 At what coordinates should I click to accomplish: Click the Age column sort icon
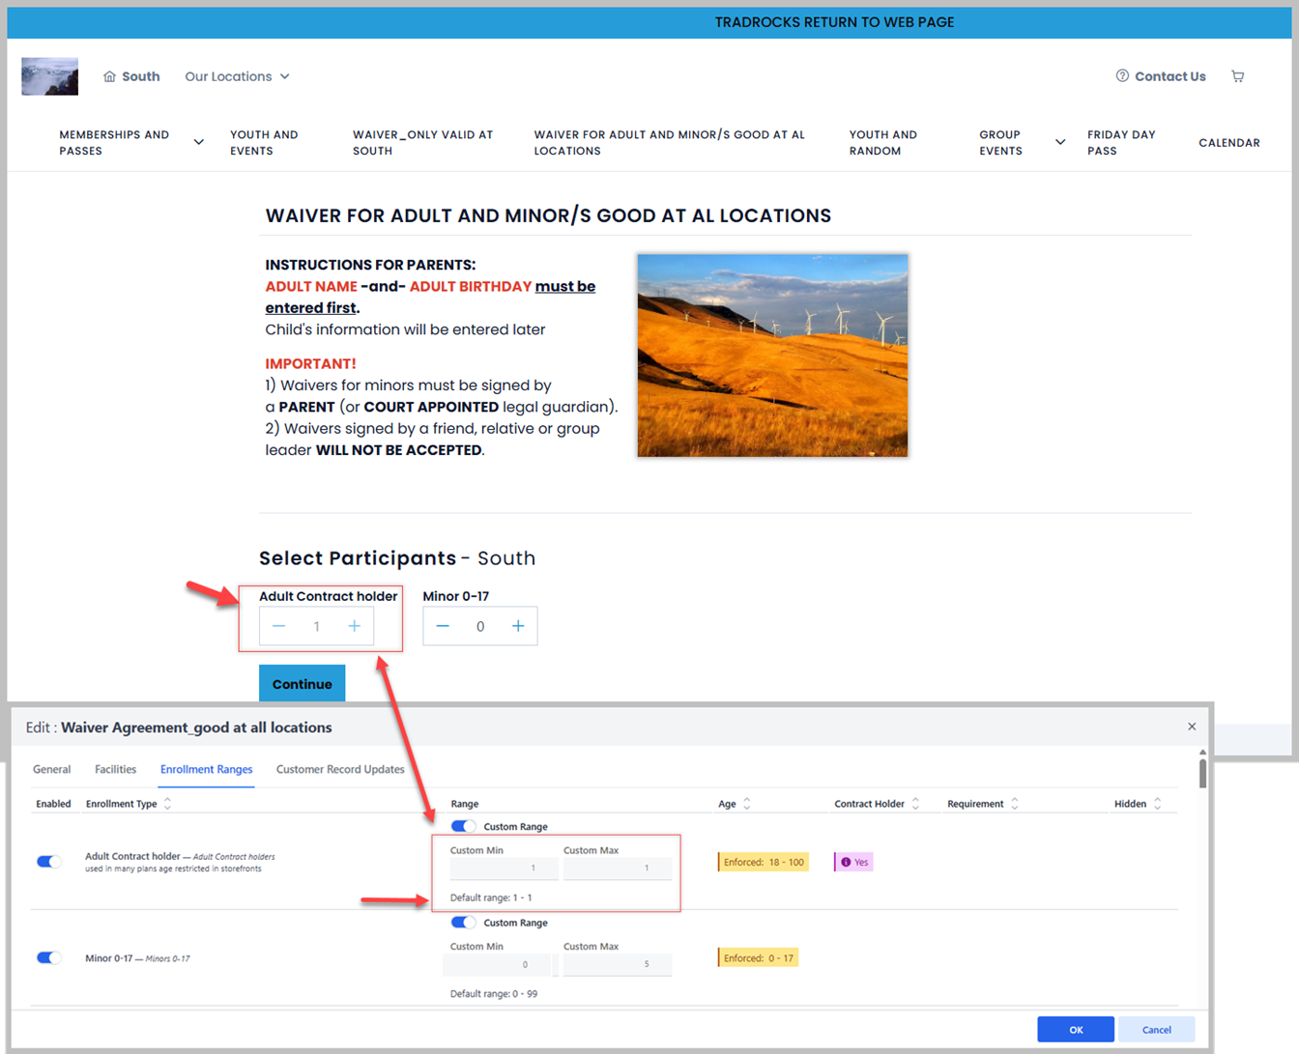click(747, 804)
